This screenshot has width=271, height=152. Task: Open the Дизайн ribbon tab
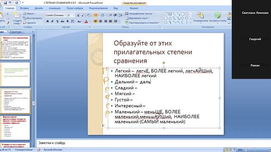tap(39, 8)
